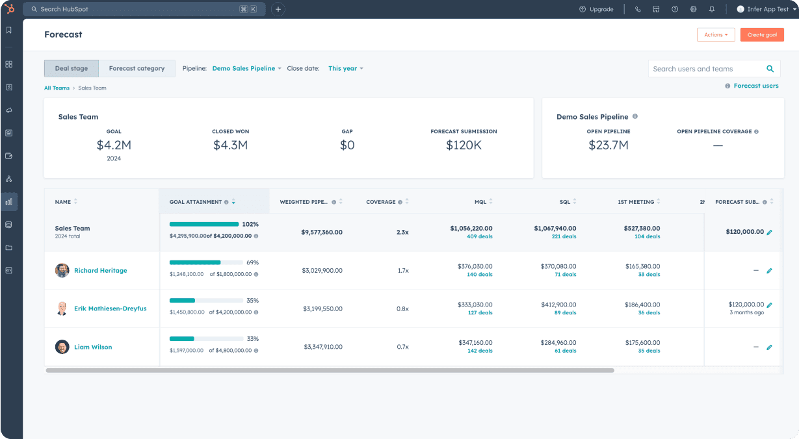Image resolution: width=799 pixels, height=439 pixels.
Task: Open the Help question mark icon
Action: [675, 9]
